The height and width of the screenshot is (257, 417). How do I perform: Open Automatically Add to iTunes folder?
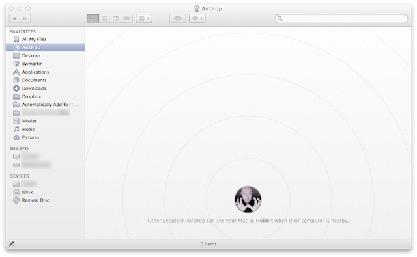point(45,105)
